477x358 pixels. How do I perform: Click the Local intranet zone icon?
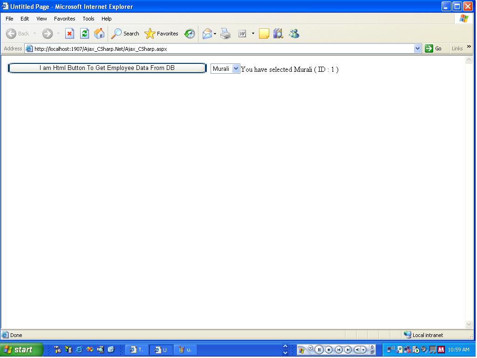click(407, 335)
